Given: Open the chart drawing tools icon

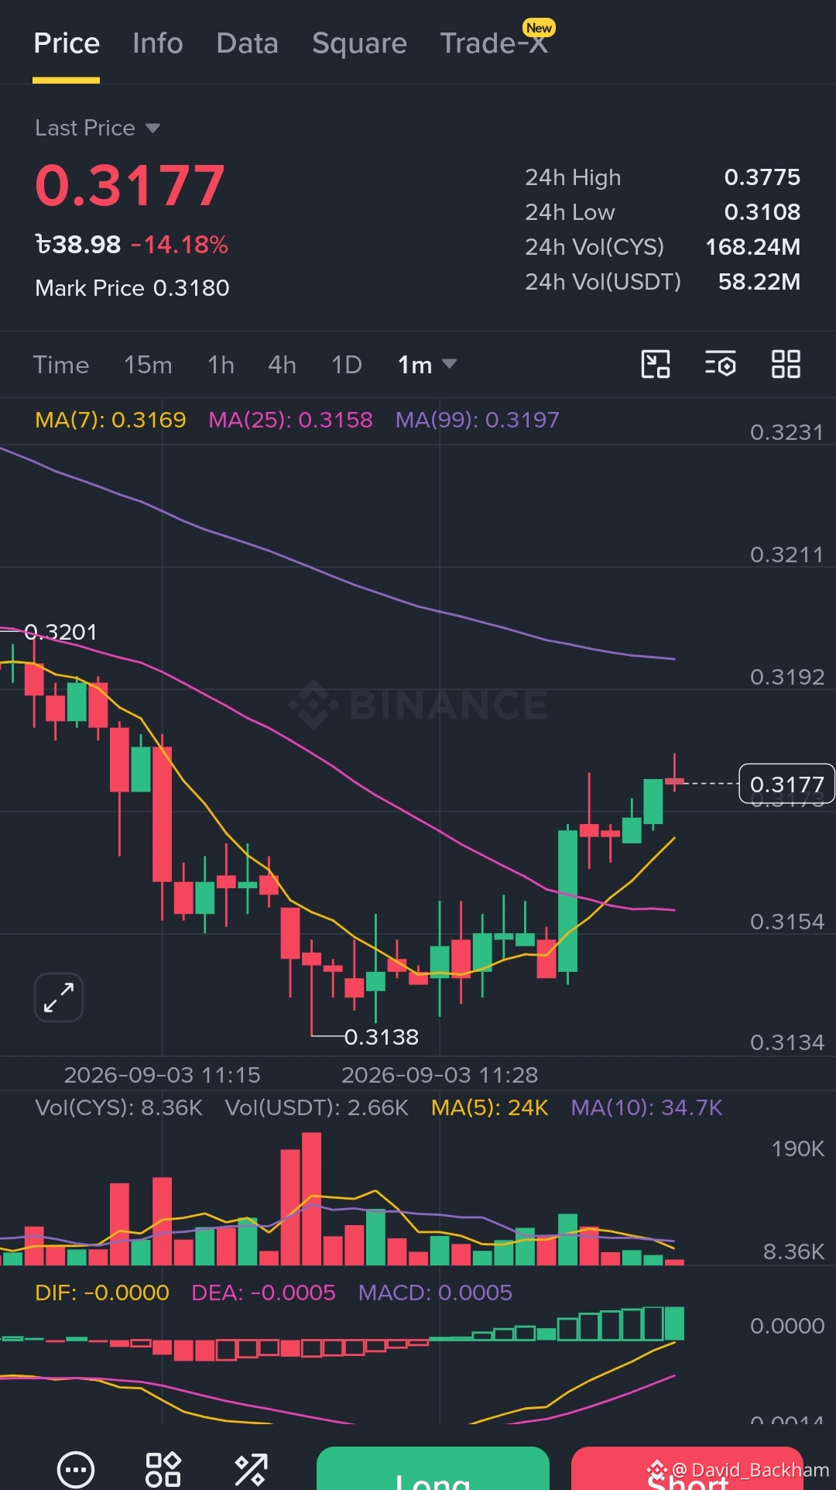Looking at the screenshot, I should 656,364.
